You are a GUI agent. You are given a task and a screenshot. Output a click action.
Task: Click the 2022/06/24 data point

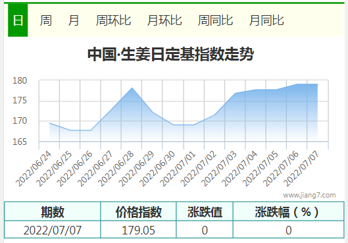49,123
